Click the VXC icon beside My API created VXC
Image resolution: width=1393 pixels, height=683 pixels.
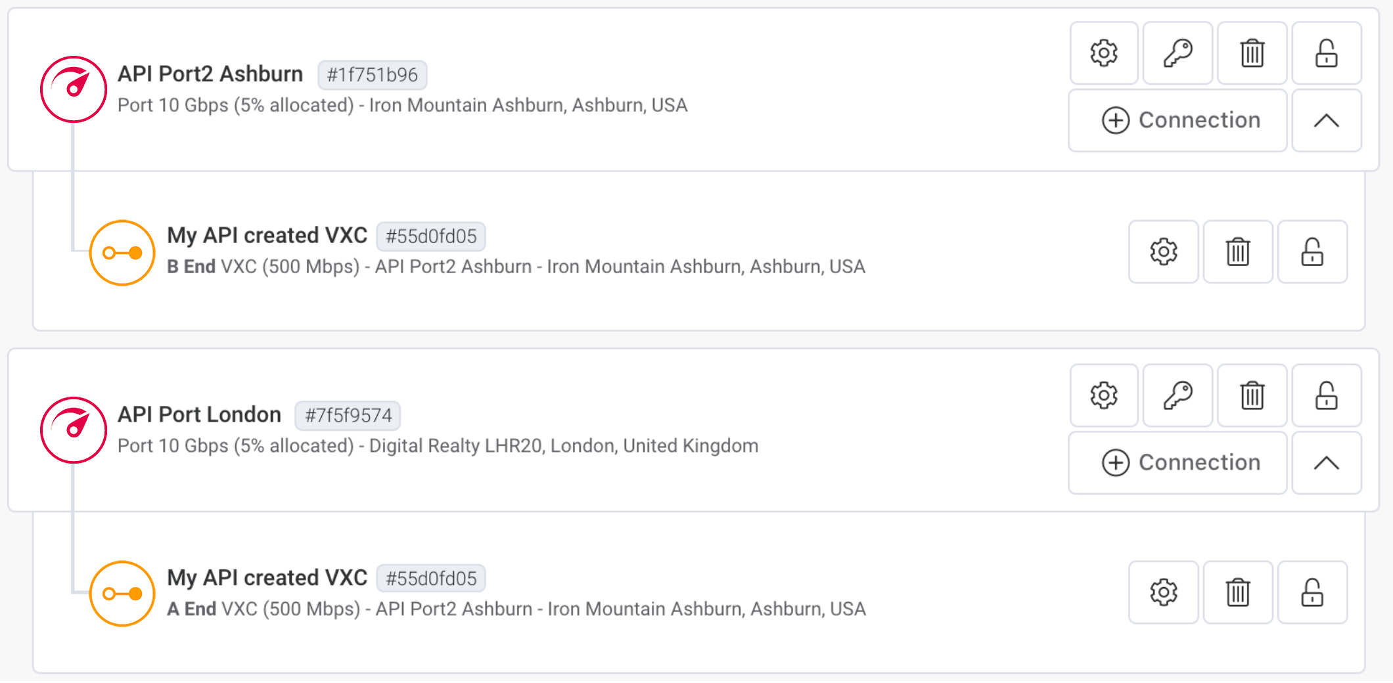coord(122,252)
